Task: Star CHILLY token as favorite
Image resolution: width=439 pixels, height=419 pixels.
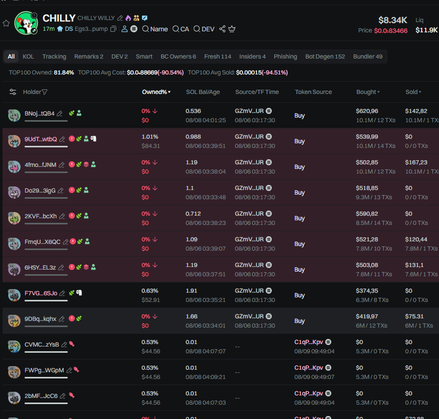Action: [6, 23]
